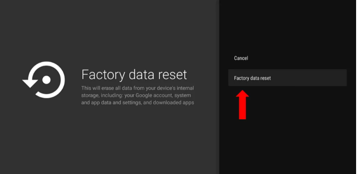Viewport: 357px width, 174px height.
Task: Click the center dot of the reset icon
Action: pos(47,80)
